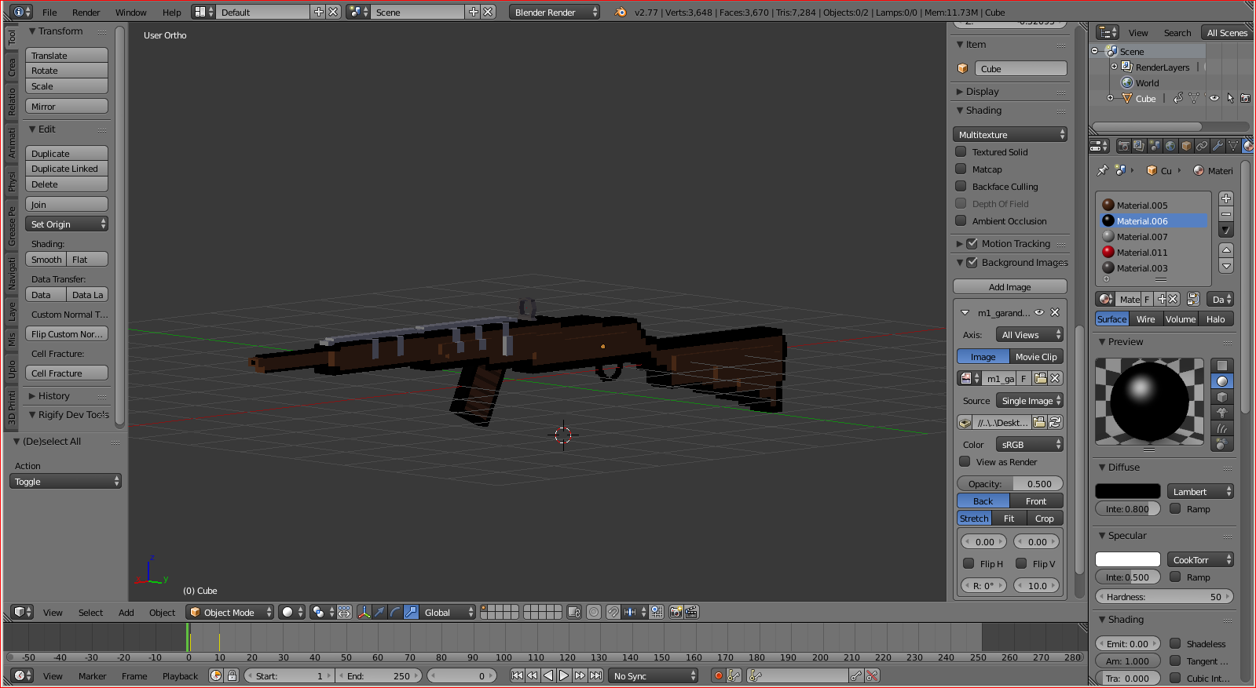Click the Mirror button
The image size is (1256, 688).
pos(67,106)
